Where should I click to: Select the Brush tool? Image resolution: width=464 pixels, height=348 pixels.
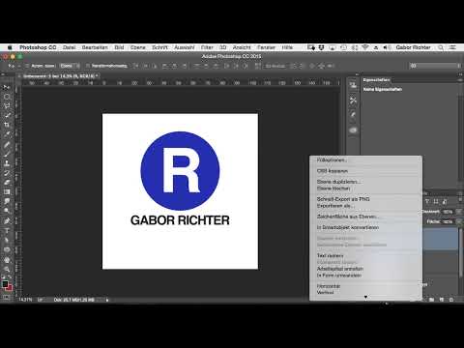pyautogui.click(x=7, y=154)
